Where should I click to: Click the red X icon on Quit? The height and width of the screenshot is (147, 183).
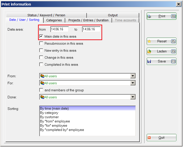point(149,138)
